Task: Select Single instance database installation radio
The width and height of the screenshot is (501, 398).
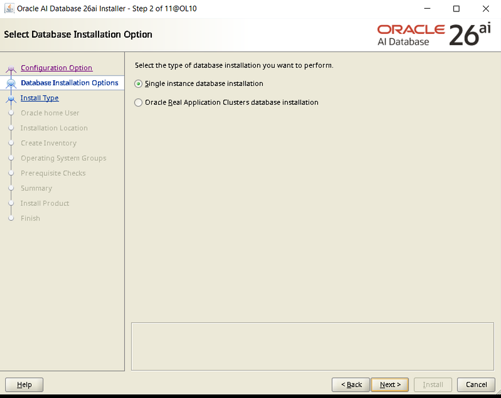Action: (x=138, y=84)
